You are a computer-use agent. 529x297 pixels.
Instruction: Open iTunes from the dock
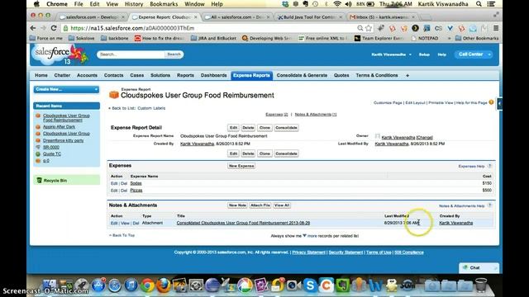[x=131, y=285]
